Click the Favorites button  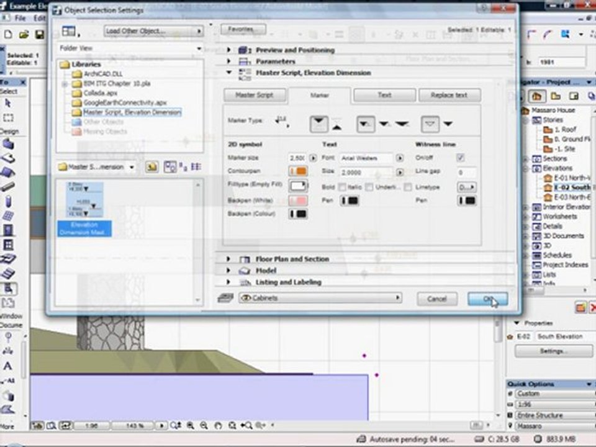pos(243,29)
